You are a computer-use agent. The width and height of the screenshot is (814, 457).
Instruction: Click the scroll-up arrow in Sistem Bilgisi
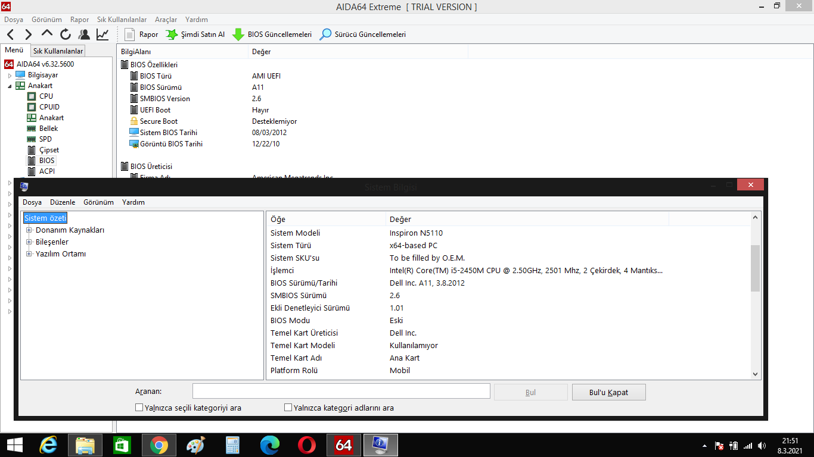point(756,218)
